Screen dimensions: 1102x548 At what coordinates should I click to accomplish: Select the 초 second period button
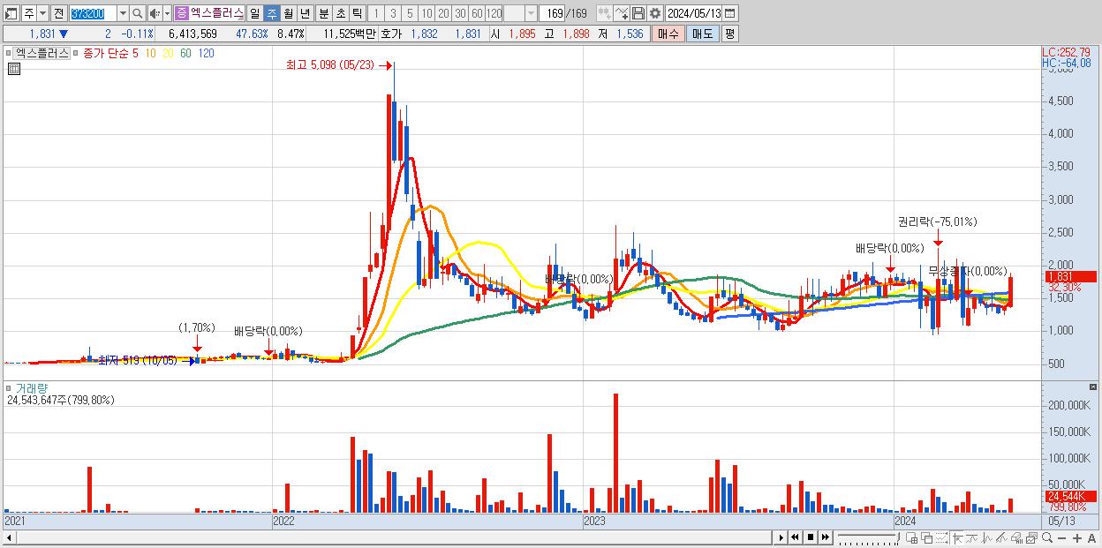click(340, 13)
